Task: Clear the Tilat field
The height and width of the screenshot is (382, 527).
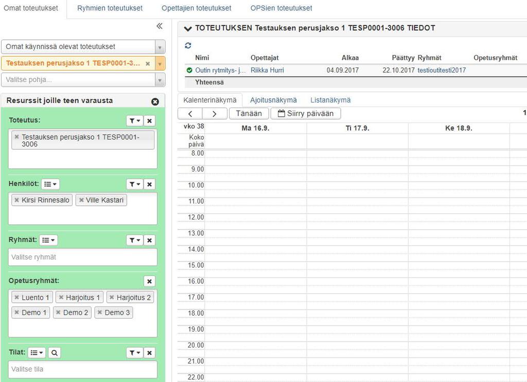Action: 150,353
